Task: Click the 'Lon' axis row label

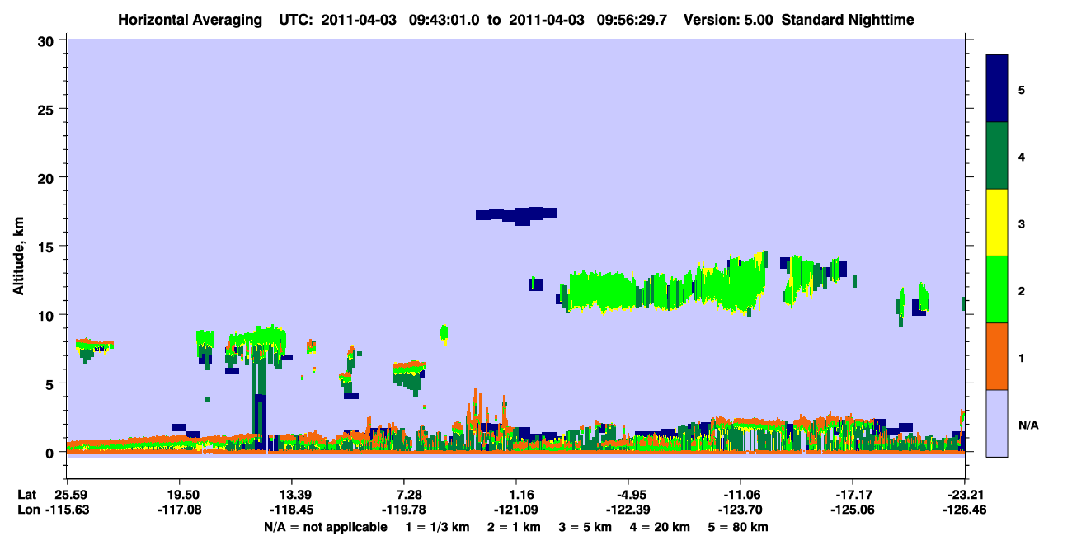Action: pyautogui.click(x=28, y=510)
